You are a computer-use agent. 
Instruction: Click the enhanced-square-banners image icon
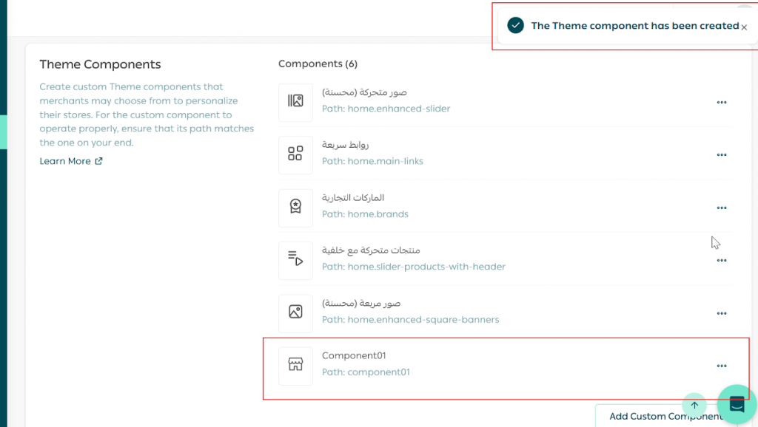[295, 312]
